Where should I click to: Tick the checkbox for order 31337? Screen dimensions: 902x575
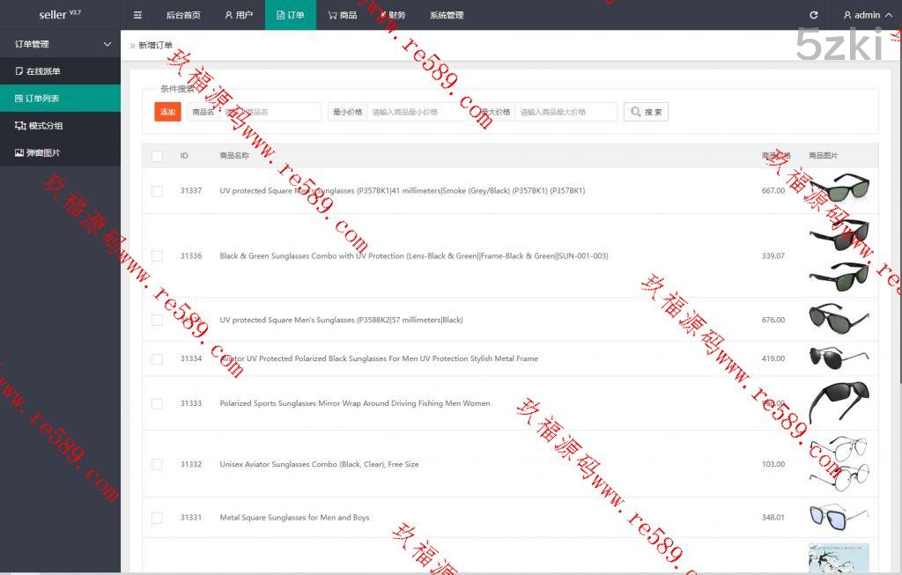[x=157, y=191]
